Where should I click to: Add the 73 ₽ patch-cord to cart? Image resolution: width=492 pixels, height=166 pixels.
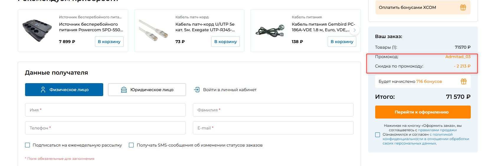point(225,42)
